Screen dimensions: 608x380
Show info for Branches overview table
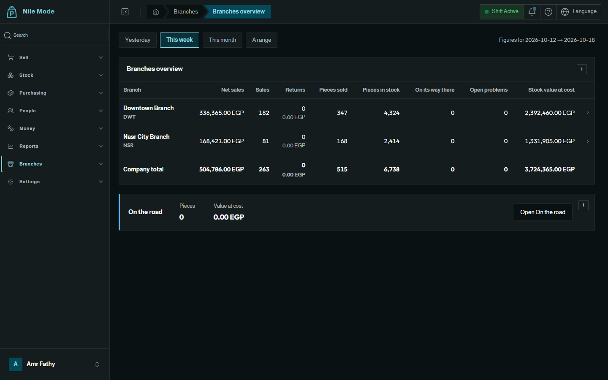[582, 69]
